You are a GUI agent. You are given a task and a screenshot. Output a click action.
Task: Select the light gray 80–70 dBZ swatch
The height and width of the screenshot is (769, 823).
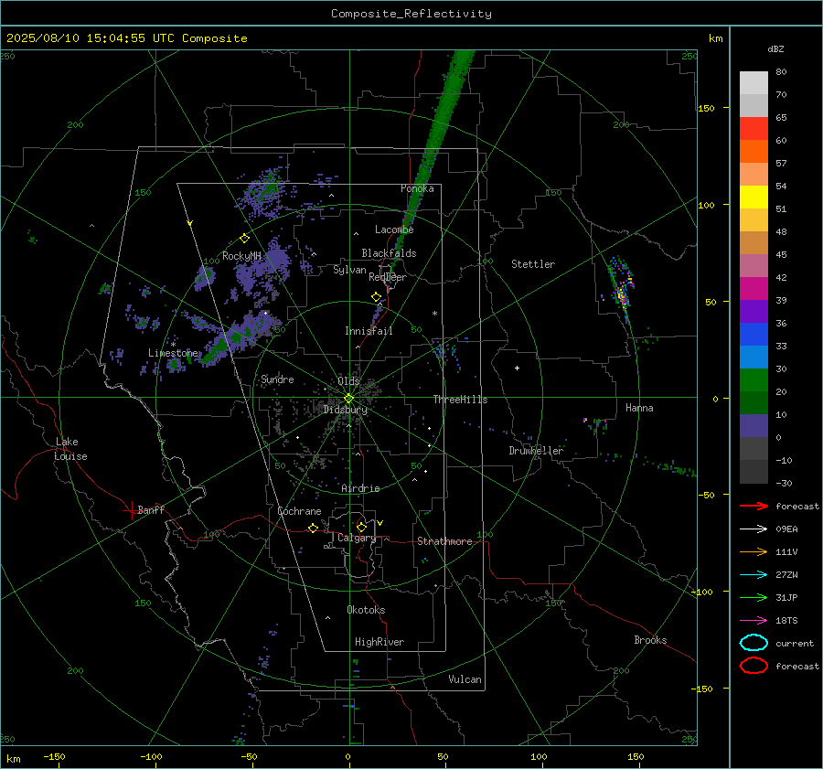click(x=754, y=83)
